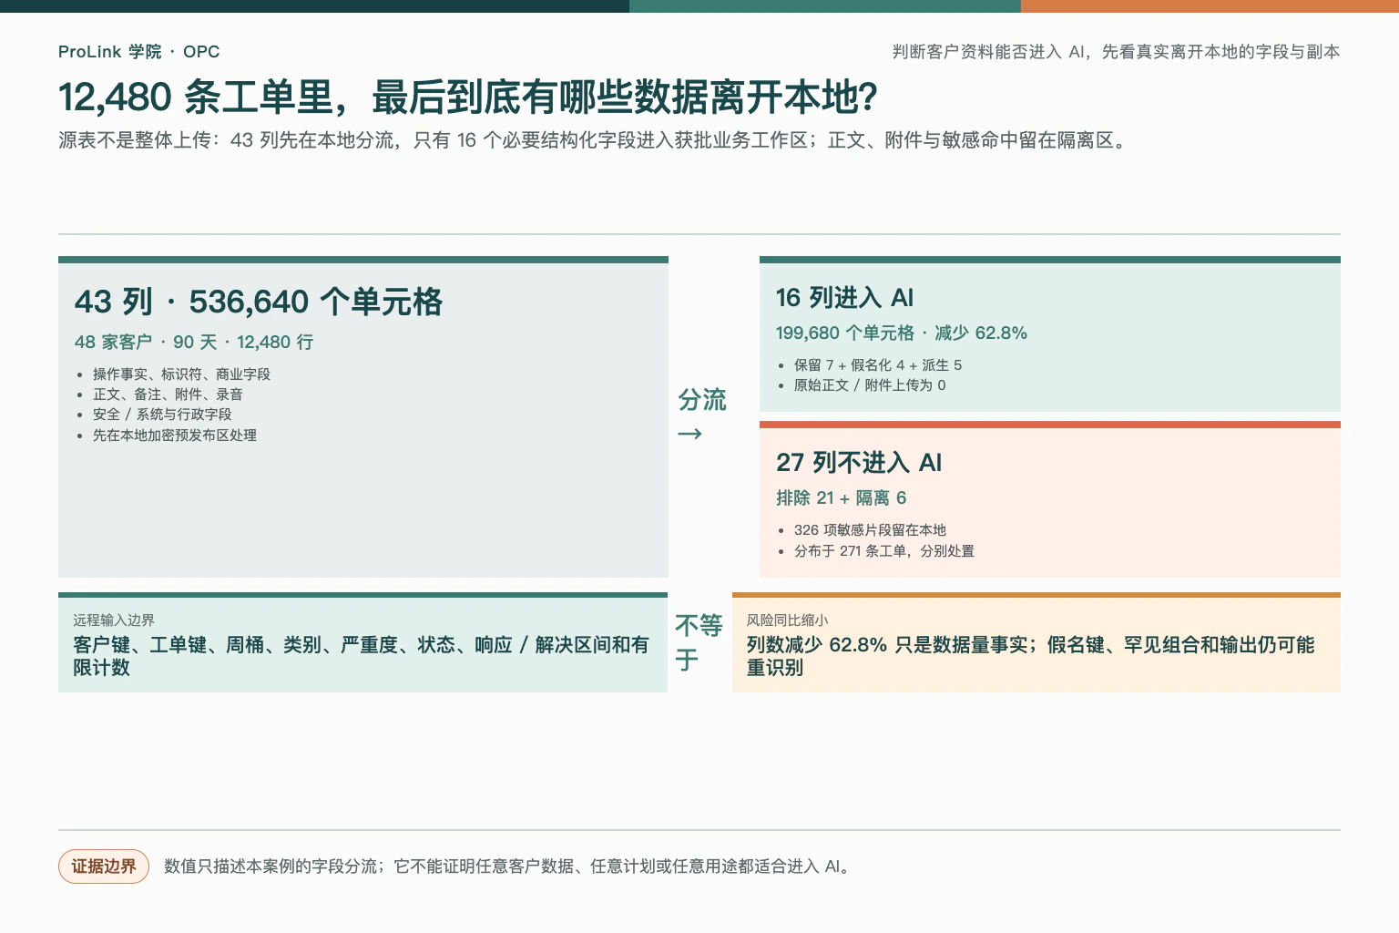Click the line 48 家客户 · 90 天 · 12,480 行

pos(194,343)
